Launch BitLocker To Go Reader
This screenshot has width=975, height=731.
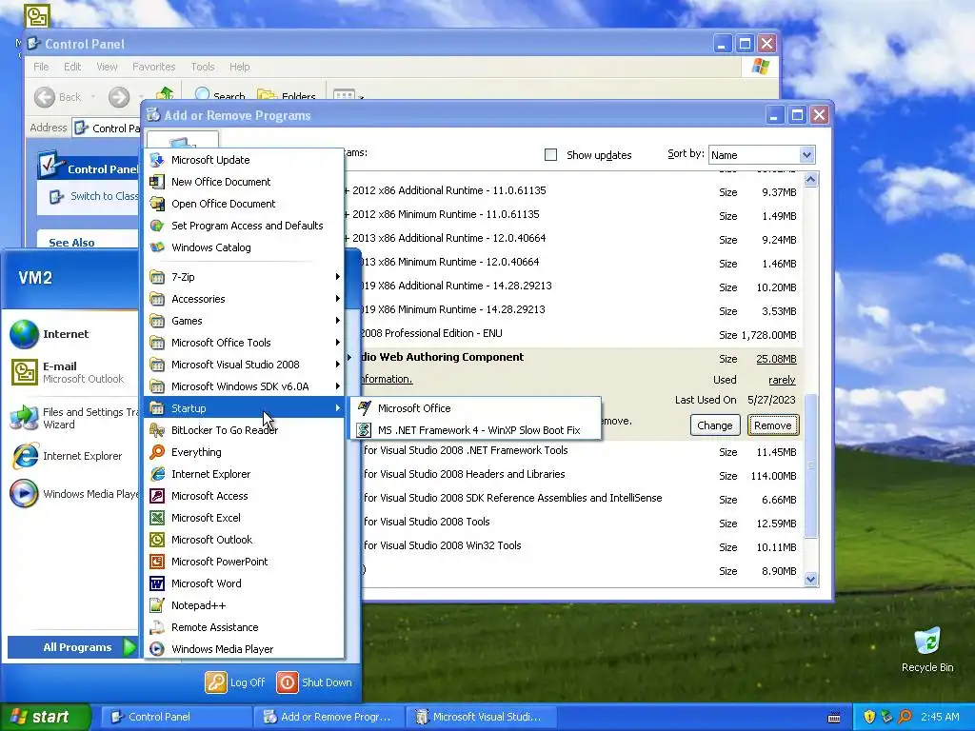pyautogui.click(x=244, y=430)
